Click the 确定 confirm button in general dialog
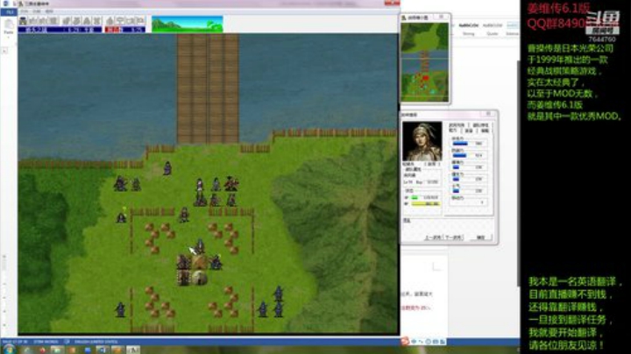This screenshot has height=354, width=631. [480, 237]
